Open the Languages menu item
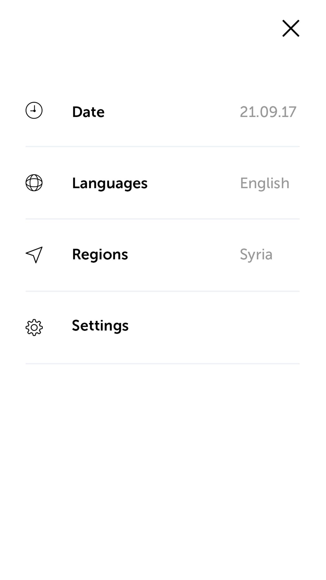Viewport: 326px width, 580px height. tap(110, 183)
